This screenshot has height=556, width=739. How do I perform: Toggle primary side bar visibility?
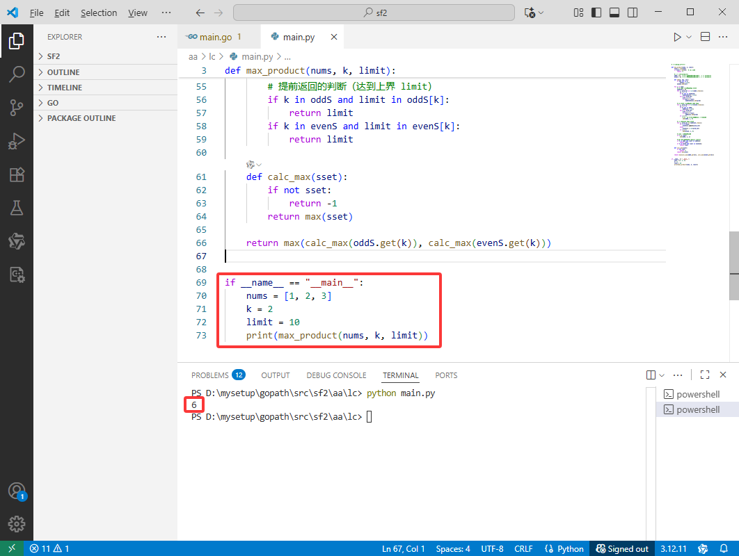(596, 13)
